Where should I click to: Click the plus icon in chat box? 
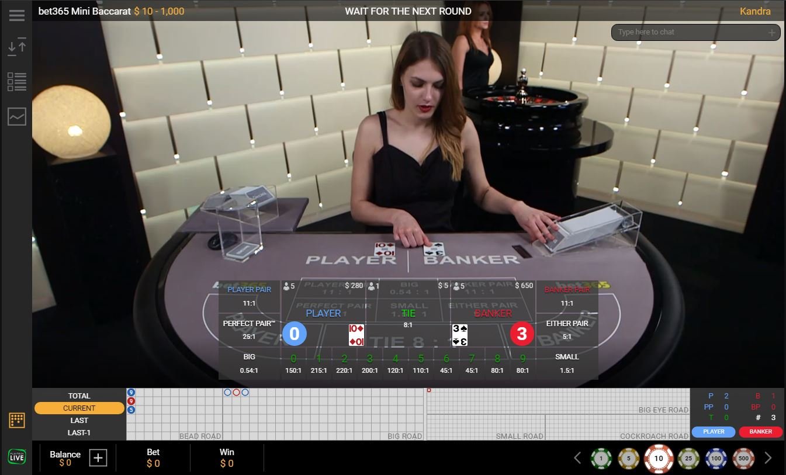point(771,33)
